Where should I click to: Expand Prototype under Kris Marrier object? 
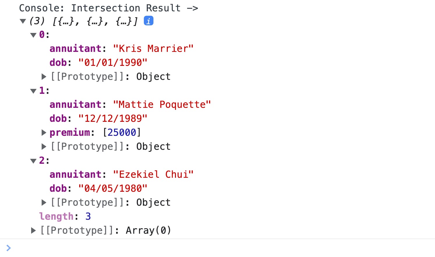44,77
